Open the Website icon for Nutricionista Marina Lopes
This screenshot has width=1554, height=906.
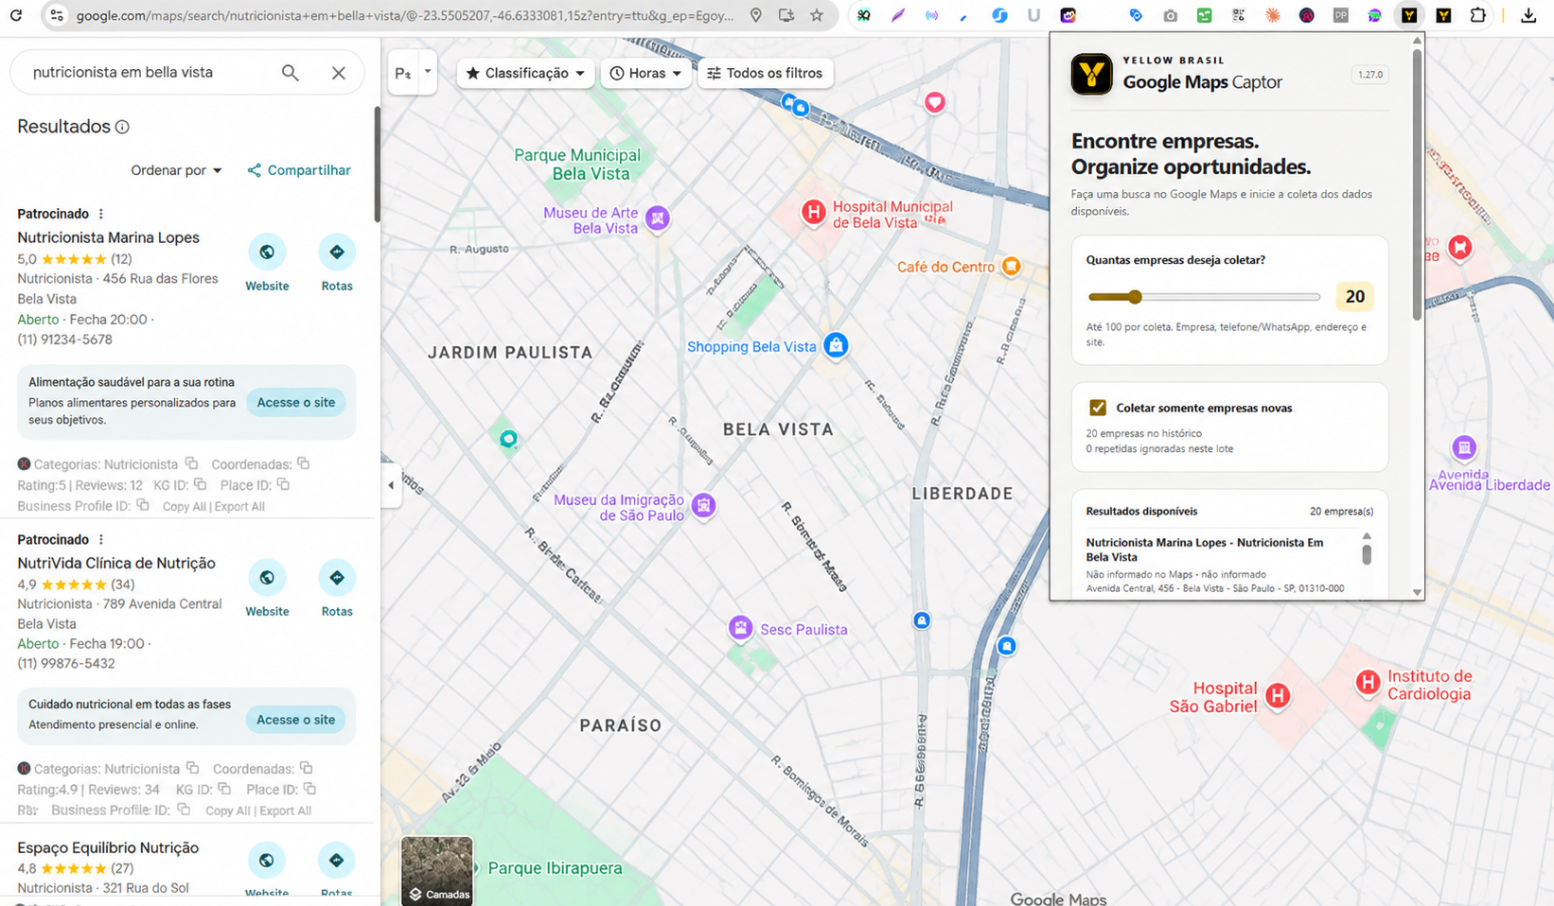(267, 253)
